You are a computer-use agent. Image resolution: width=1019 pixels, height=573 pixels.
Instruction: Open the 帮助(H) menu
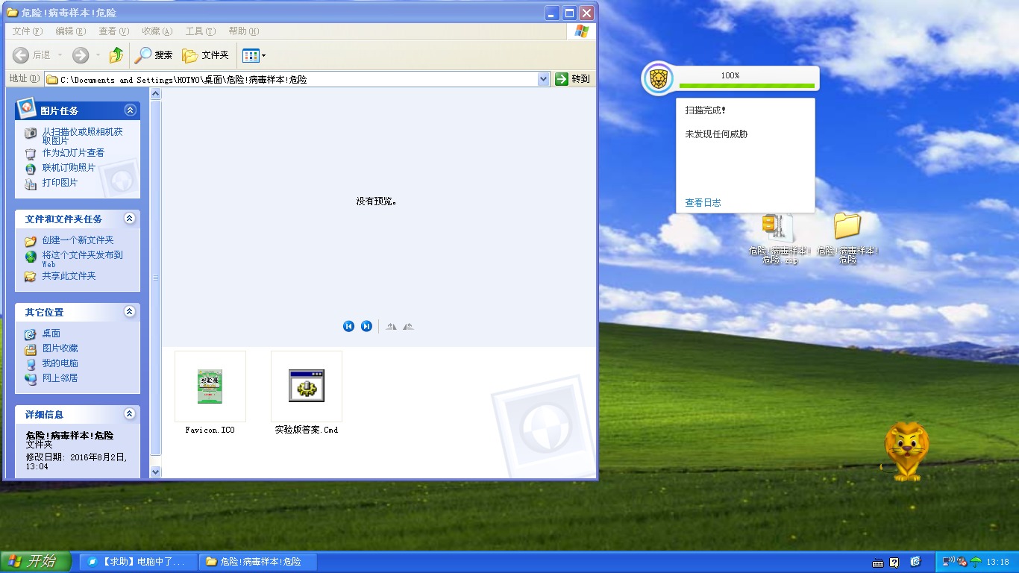click(244, 31)
